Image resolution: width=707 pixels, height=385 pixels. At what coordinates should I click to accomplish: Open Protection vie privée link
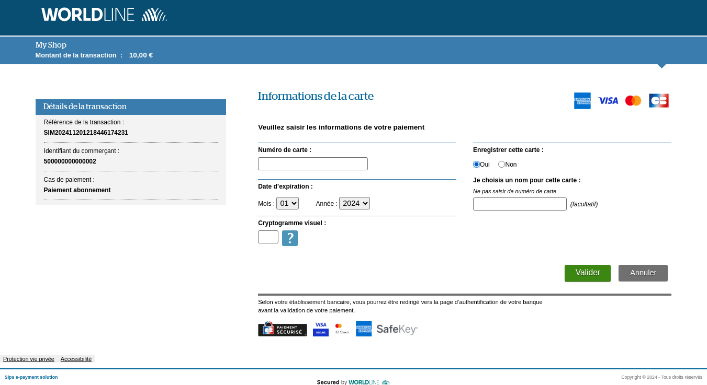(29, 359)
